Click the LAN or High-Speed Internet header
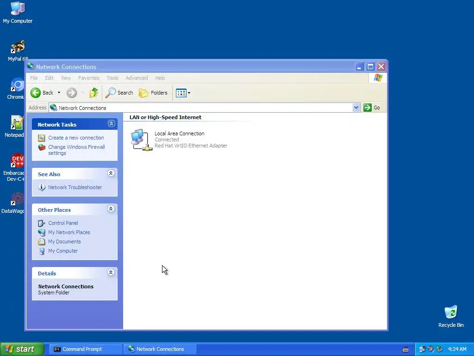 [x=165, y=117]
